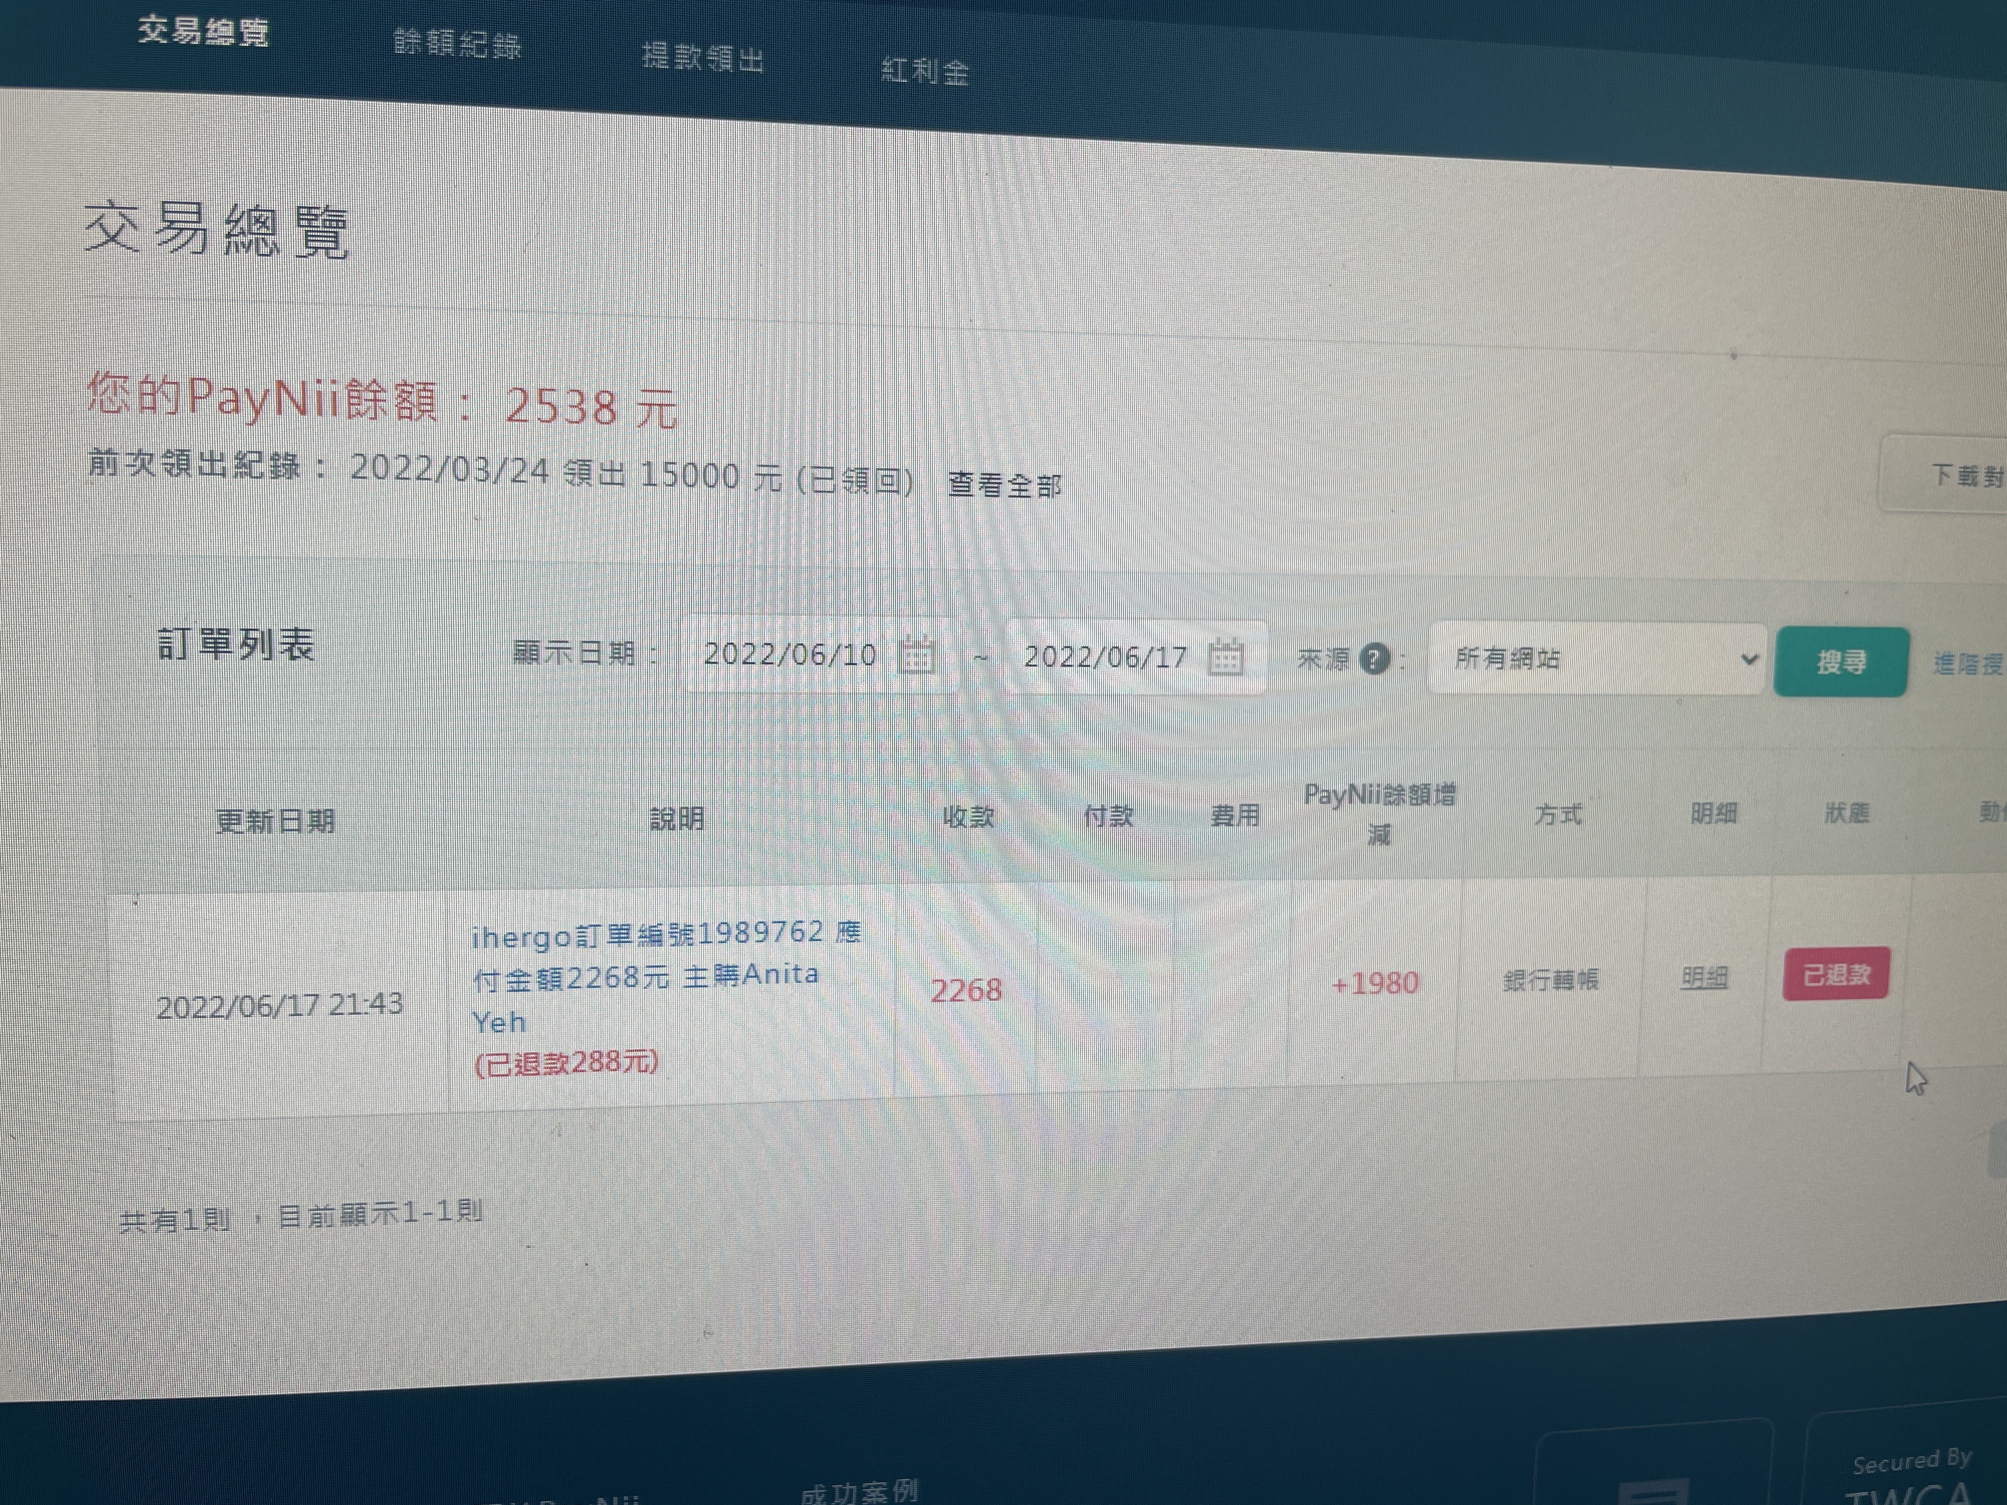Select the (已退款288元) refund note
The image size is (2007, 1505).
(566, 1062)
